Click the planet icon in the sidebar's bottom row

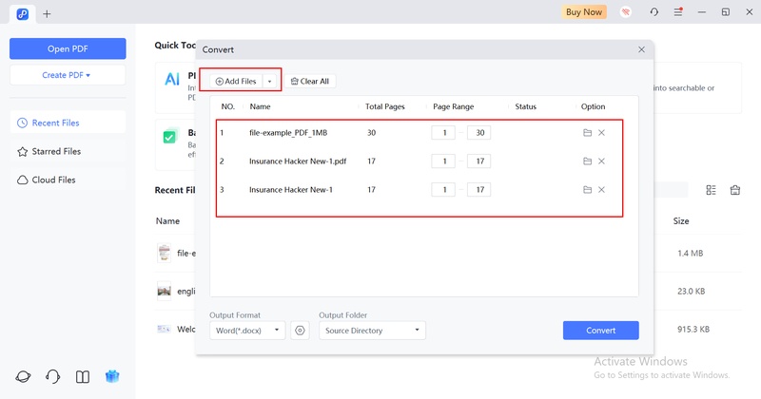(23, 376)
